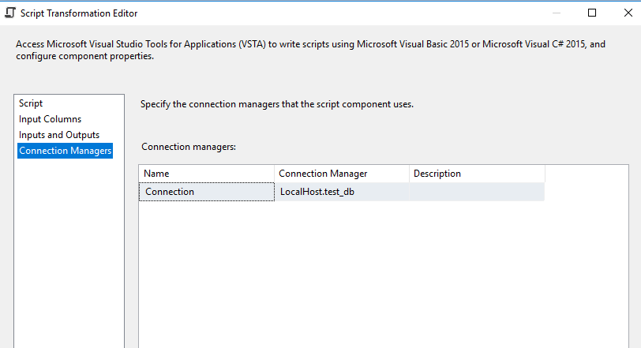Maximize the Script Transformation Editor window

[x=592, y=13]
